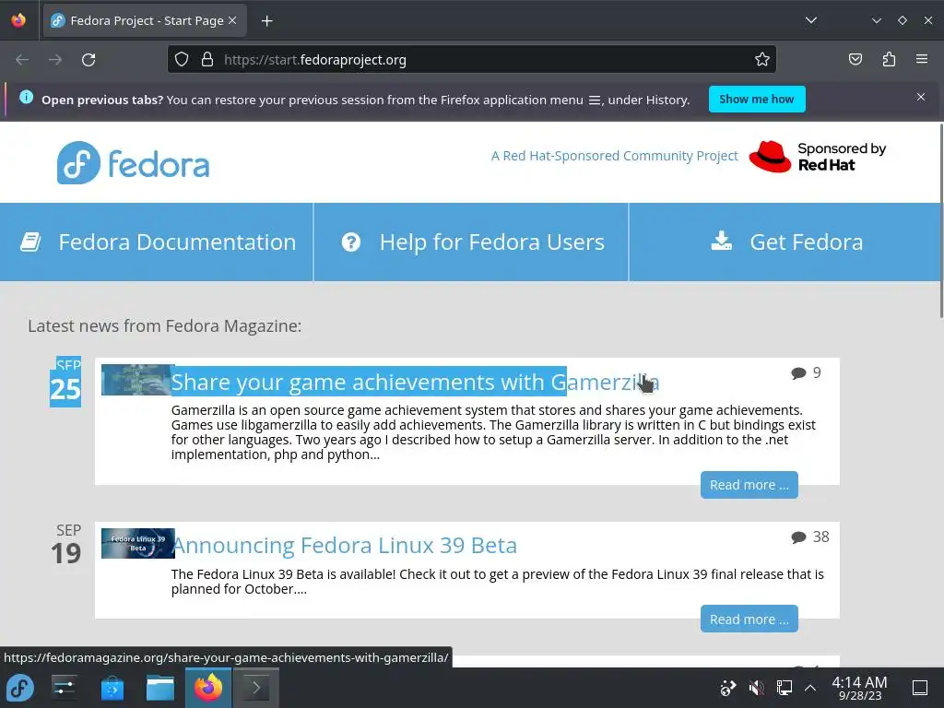Click the Fedora Linux 39 Beta thumbnail
This screenshot has height=708, width=944.
click(x=138, y=543)
